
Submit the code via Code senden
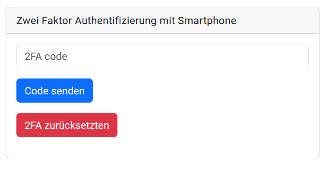pos(54,91)
